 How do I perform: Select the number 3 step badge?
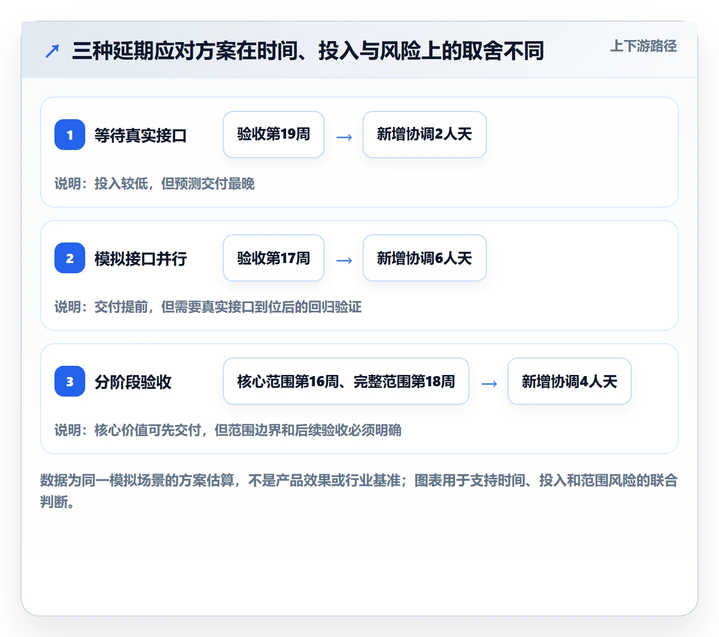pos(70,381)
